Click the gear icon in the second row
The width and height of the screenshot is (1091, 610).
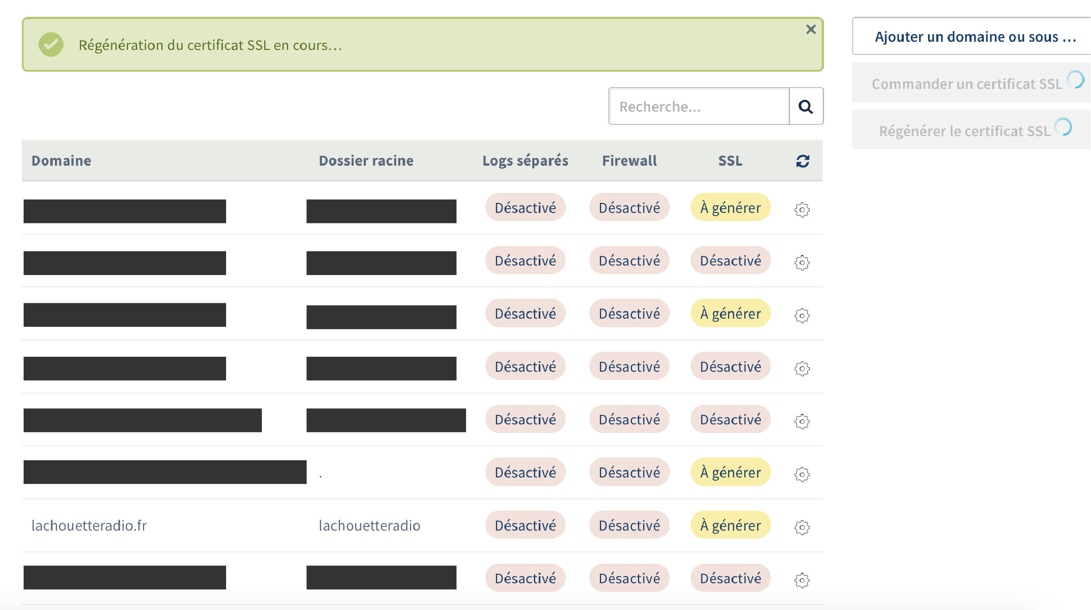[x=802, y=262]
